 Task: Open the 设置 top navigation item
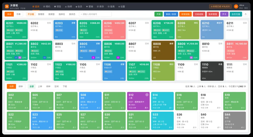pos(122,7)
